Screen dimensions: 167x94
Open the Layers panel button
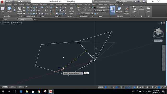[134, 9]
